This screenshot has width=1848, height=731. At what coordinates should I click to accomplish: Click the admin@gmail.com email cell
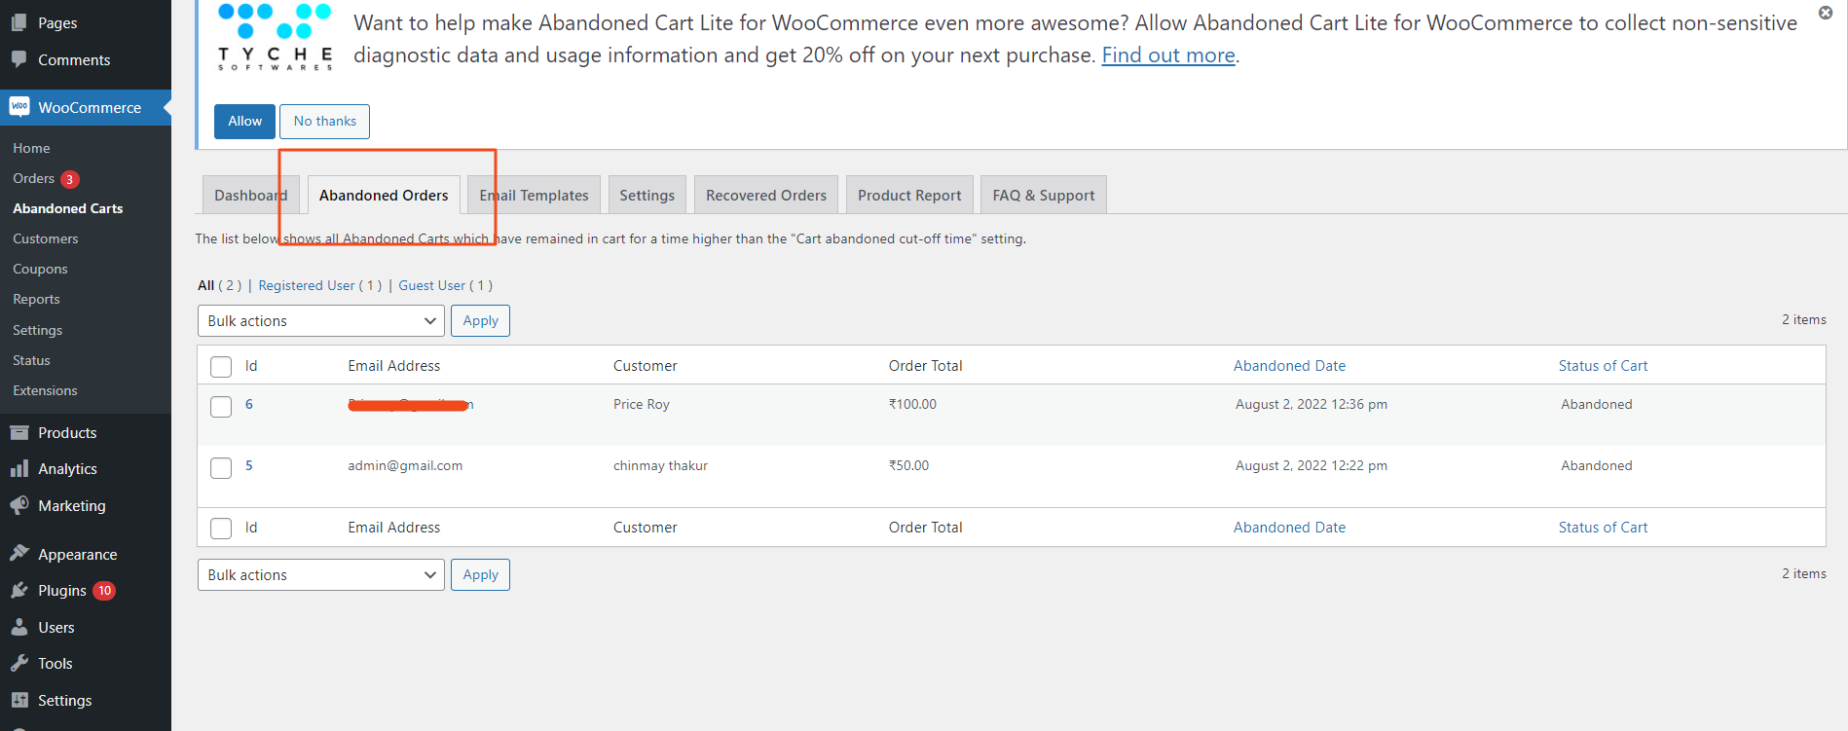click(x=405, y=465)
